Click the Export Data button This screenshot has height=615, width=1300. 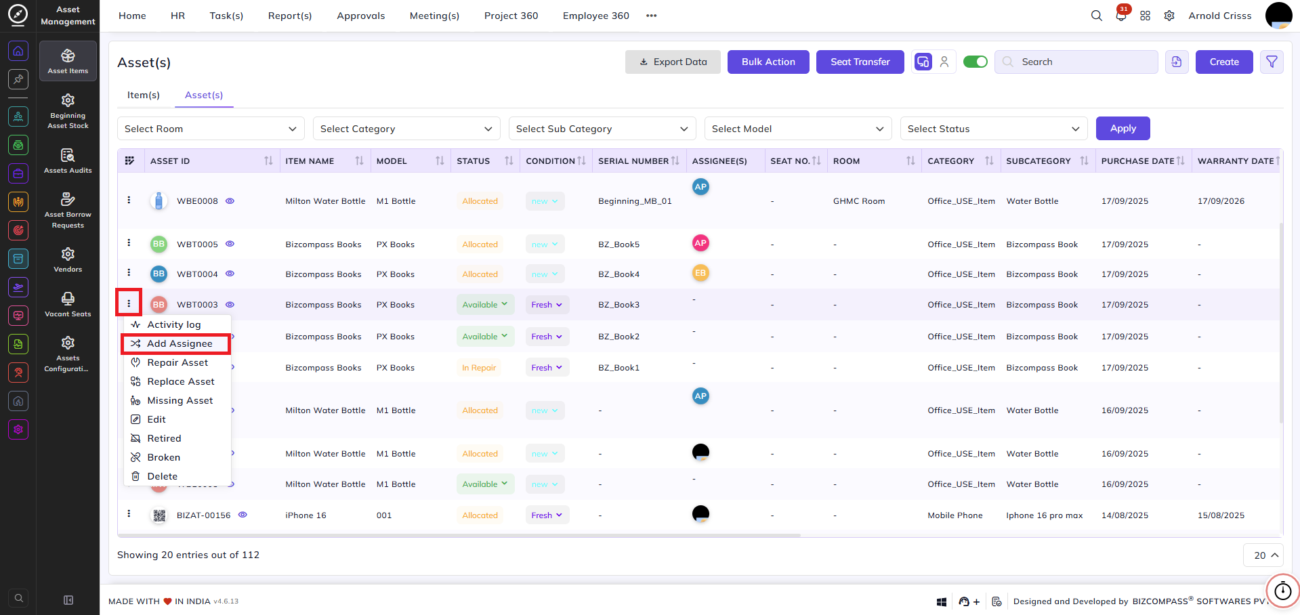tap(673, 62)
